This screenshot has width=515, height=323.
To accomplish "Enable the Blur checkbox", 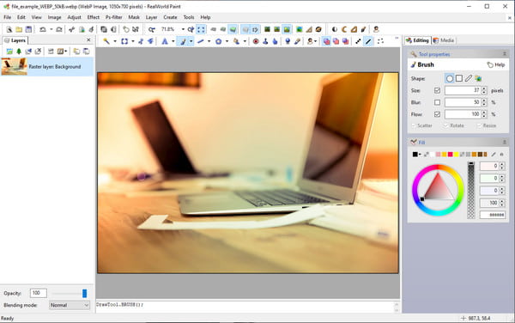I will point(437,102).
